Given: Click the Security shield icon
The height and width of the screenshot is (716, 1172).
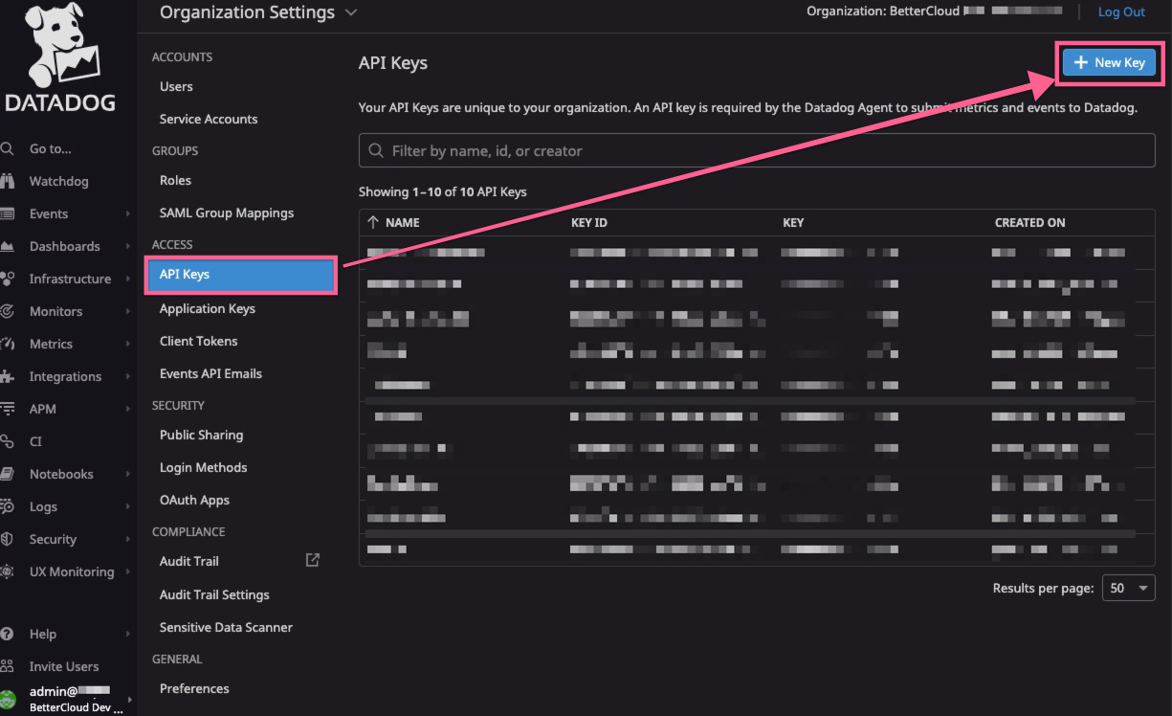Looking at the screenshot, I should point(8,539).
